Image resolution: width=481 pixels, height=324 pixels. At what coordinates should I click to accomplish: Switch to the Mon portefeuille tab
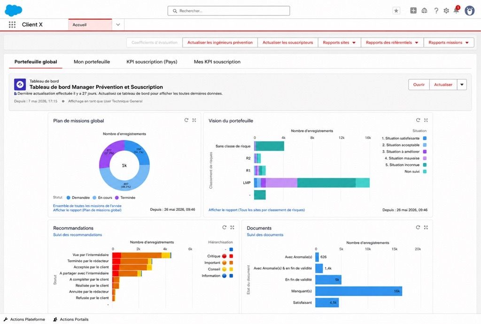click(x=92, y=62)
